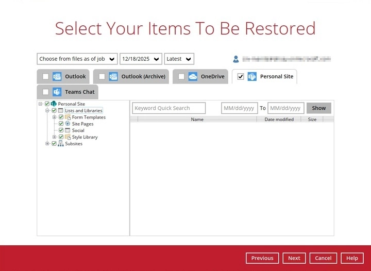This screenshot has width=371, height=271.
Task: Select Style Library in the tree
Action: tap(85, 137)
